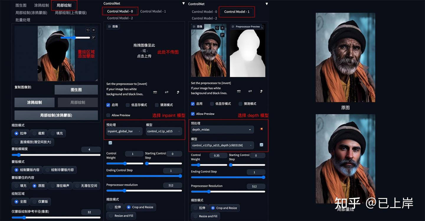Toggle 猜测模式 in Control Model 1

(241, 104)
